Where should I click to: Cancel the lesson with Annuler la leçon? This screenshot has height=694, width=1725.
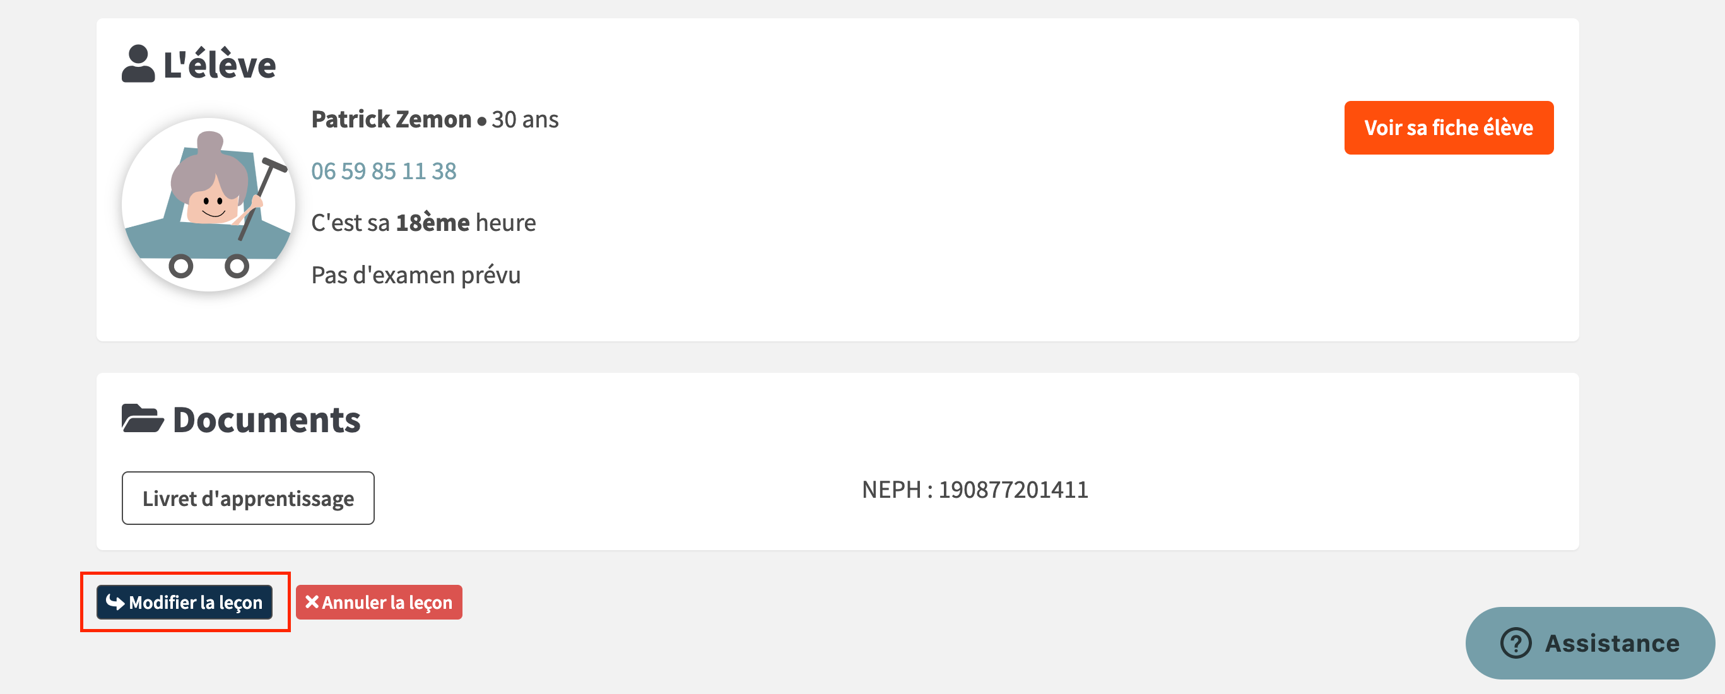pos(379,601)
